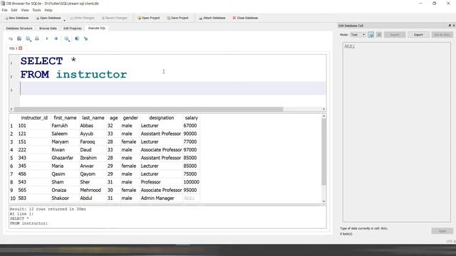Viewport: 456px width, 256px height.
Task: Undock the Edit Database Cell panel
Action: (450, 26)
